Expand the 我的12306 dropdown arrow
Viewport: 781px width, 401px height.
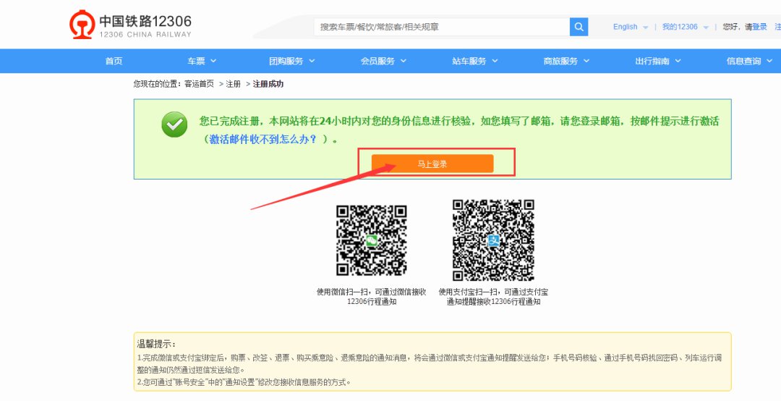(706, 28)
